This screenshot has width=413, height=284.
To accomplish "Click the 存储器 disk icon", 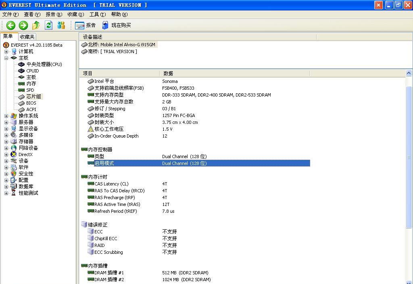I will click(x=14, y=142).
